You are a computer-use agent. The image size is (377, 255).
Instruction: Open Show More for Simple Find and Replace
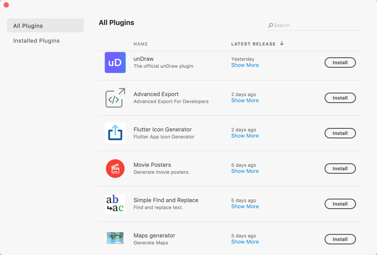(x=245, y=207)
